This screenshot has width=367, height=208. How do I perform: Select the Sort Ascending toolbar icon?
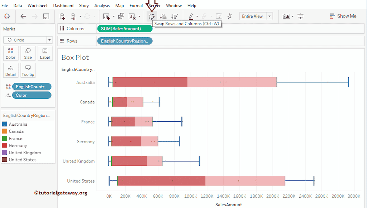pos(163,16)
